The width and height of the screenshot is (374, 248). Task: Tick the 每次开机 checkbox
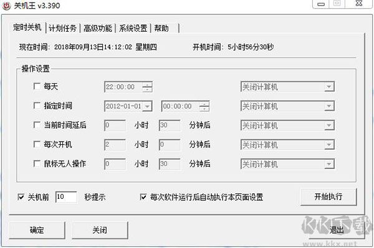click(37, 144)
